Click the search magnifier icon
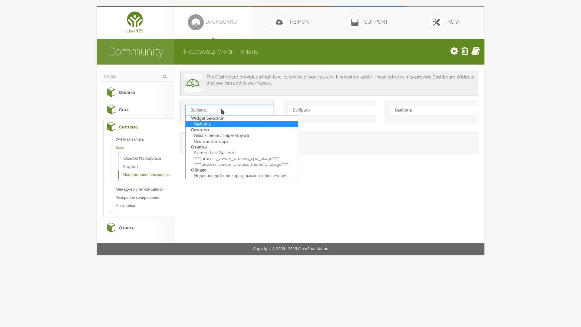Viewport: 581px width, 327px height. pos(165,76)
